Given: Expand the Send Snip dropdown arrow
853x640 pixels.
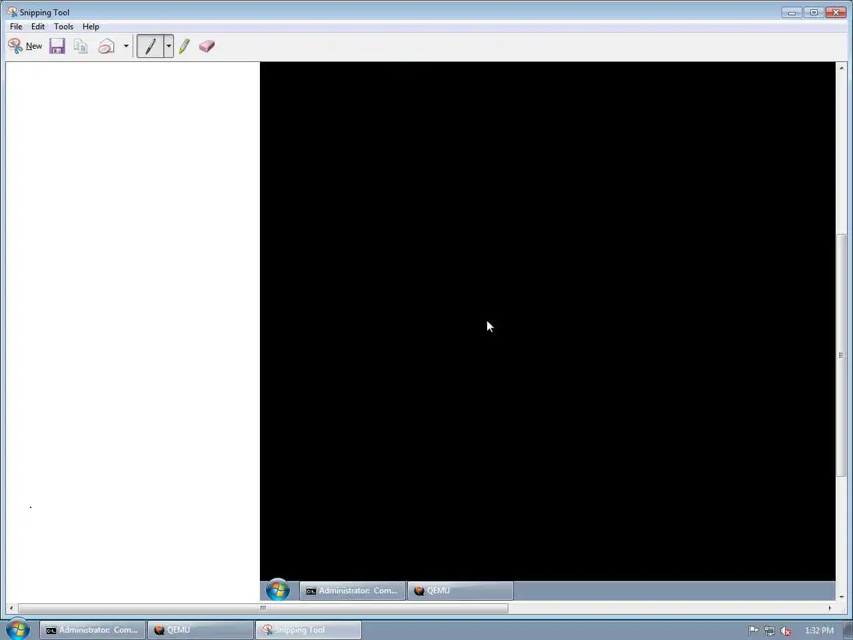Looking at the screenshot, I should click(x=126, y=46).
